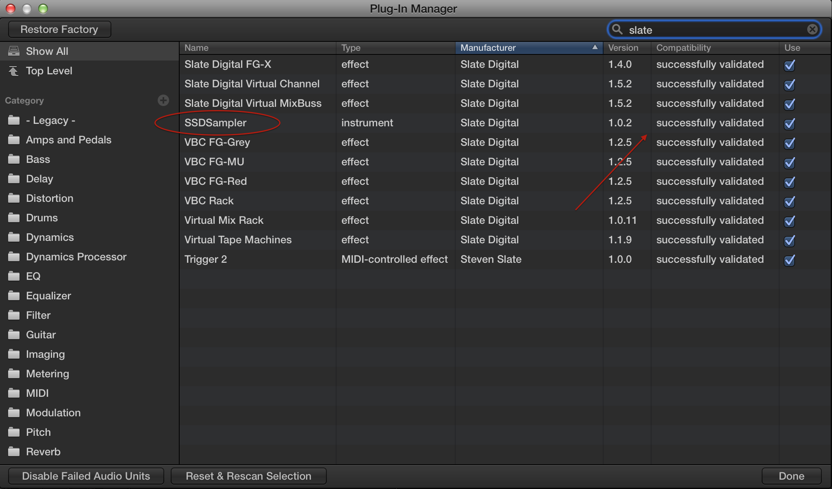Click the instrument type cell
832x489 pixels.
click(367, 123)
